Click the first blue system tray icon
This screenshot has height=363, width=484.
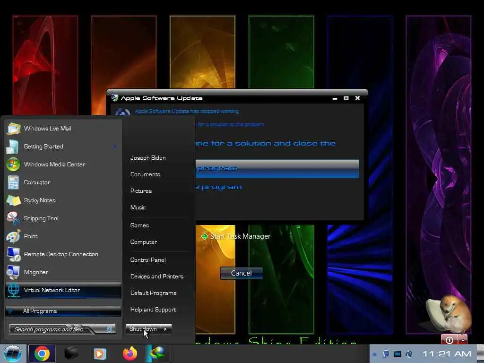(x=386, y=354)
